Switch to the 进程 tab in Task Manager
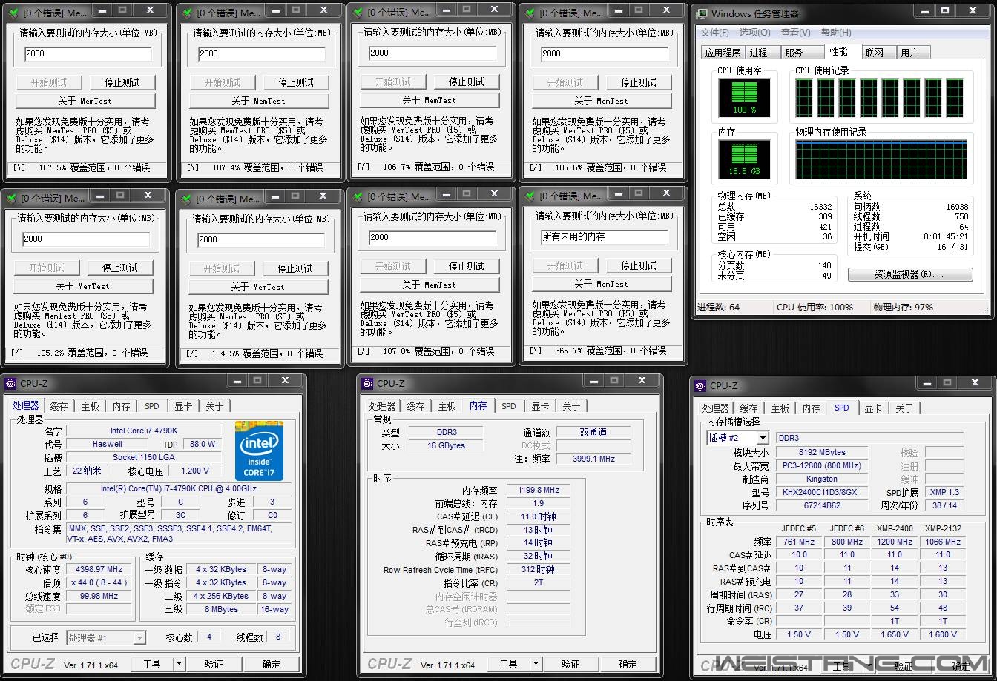 758,53
